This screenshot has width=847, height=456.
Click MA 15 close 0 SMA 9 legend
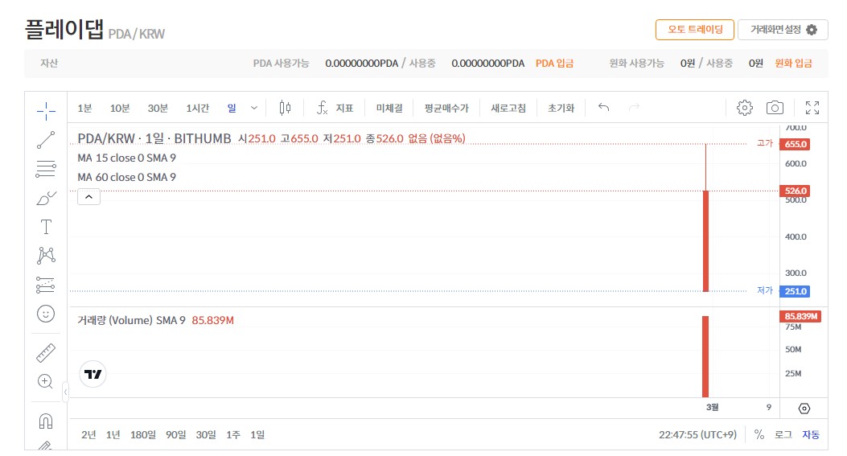pos(126,158)
